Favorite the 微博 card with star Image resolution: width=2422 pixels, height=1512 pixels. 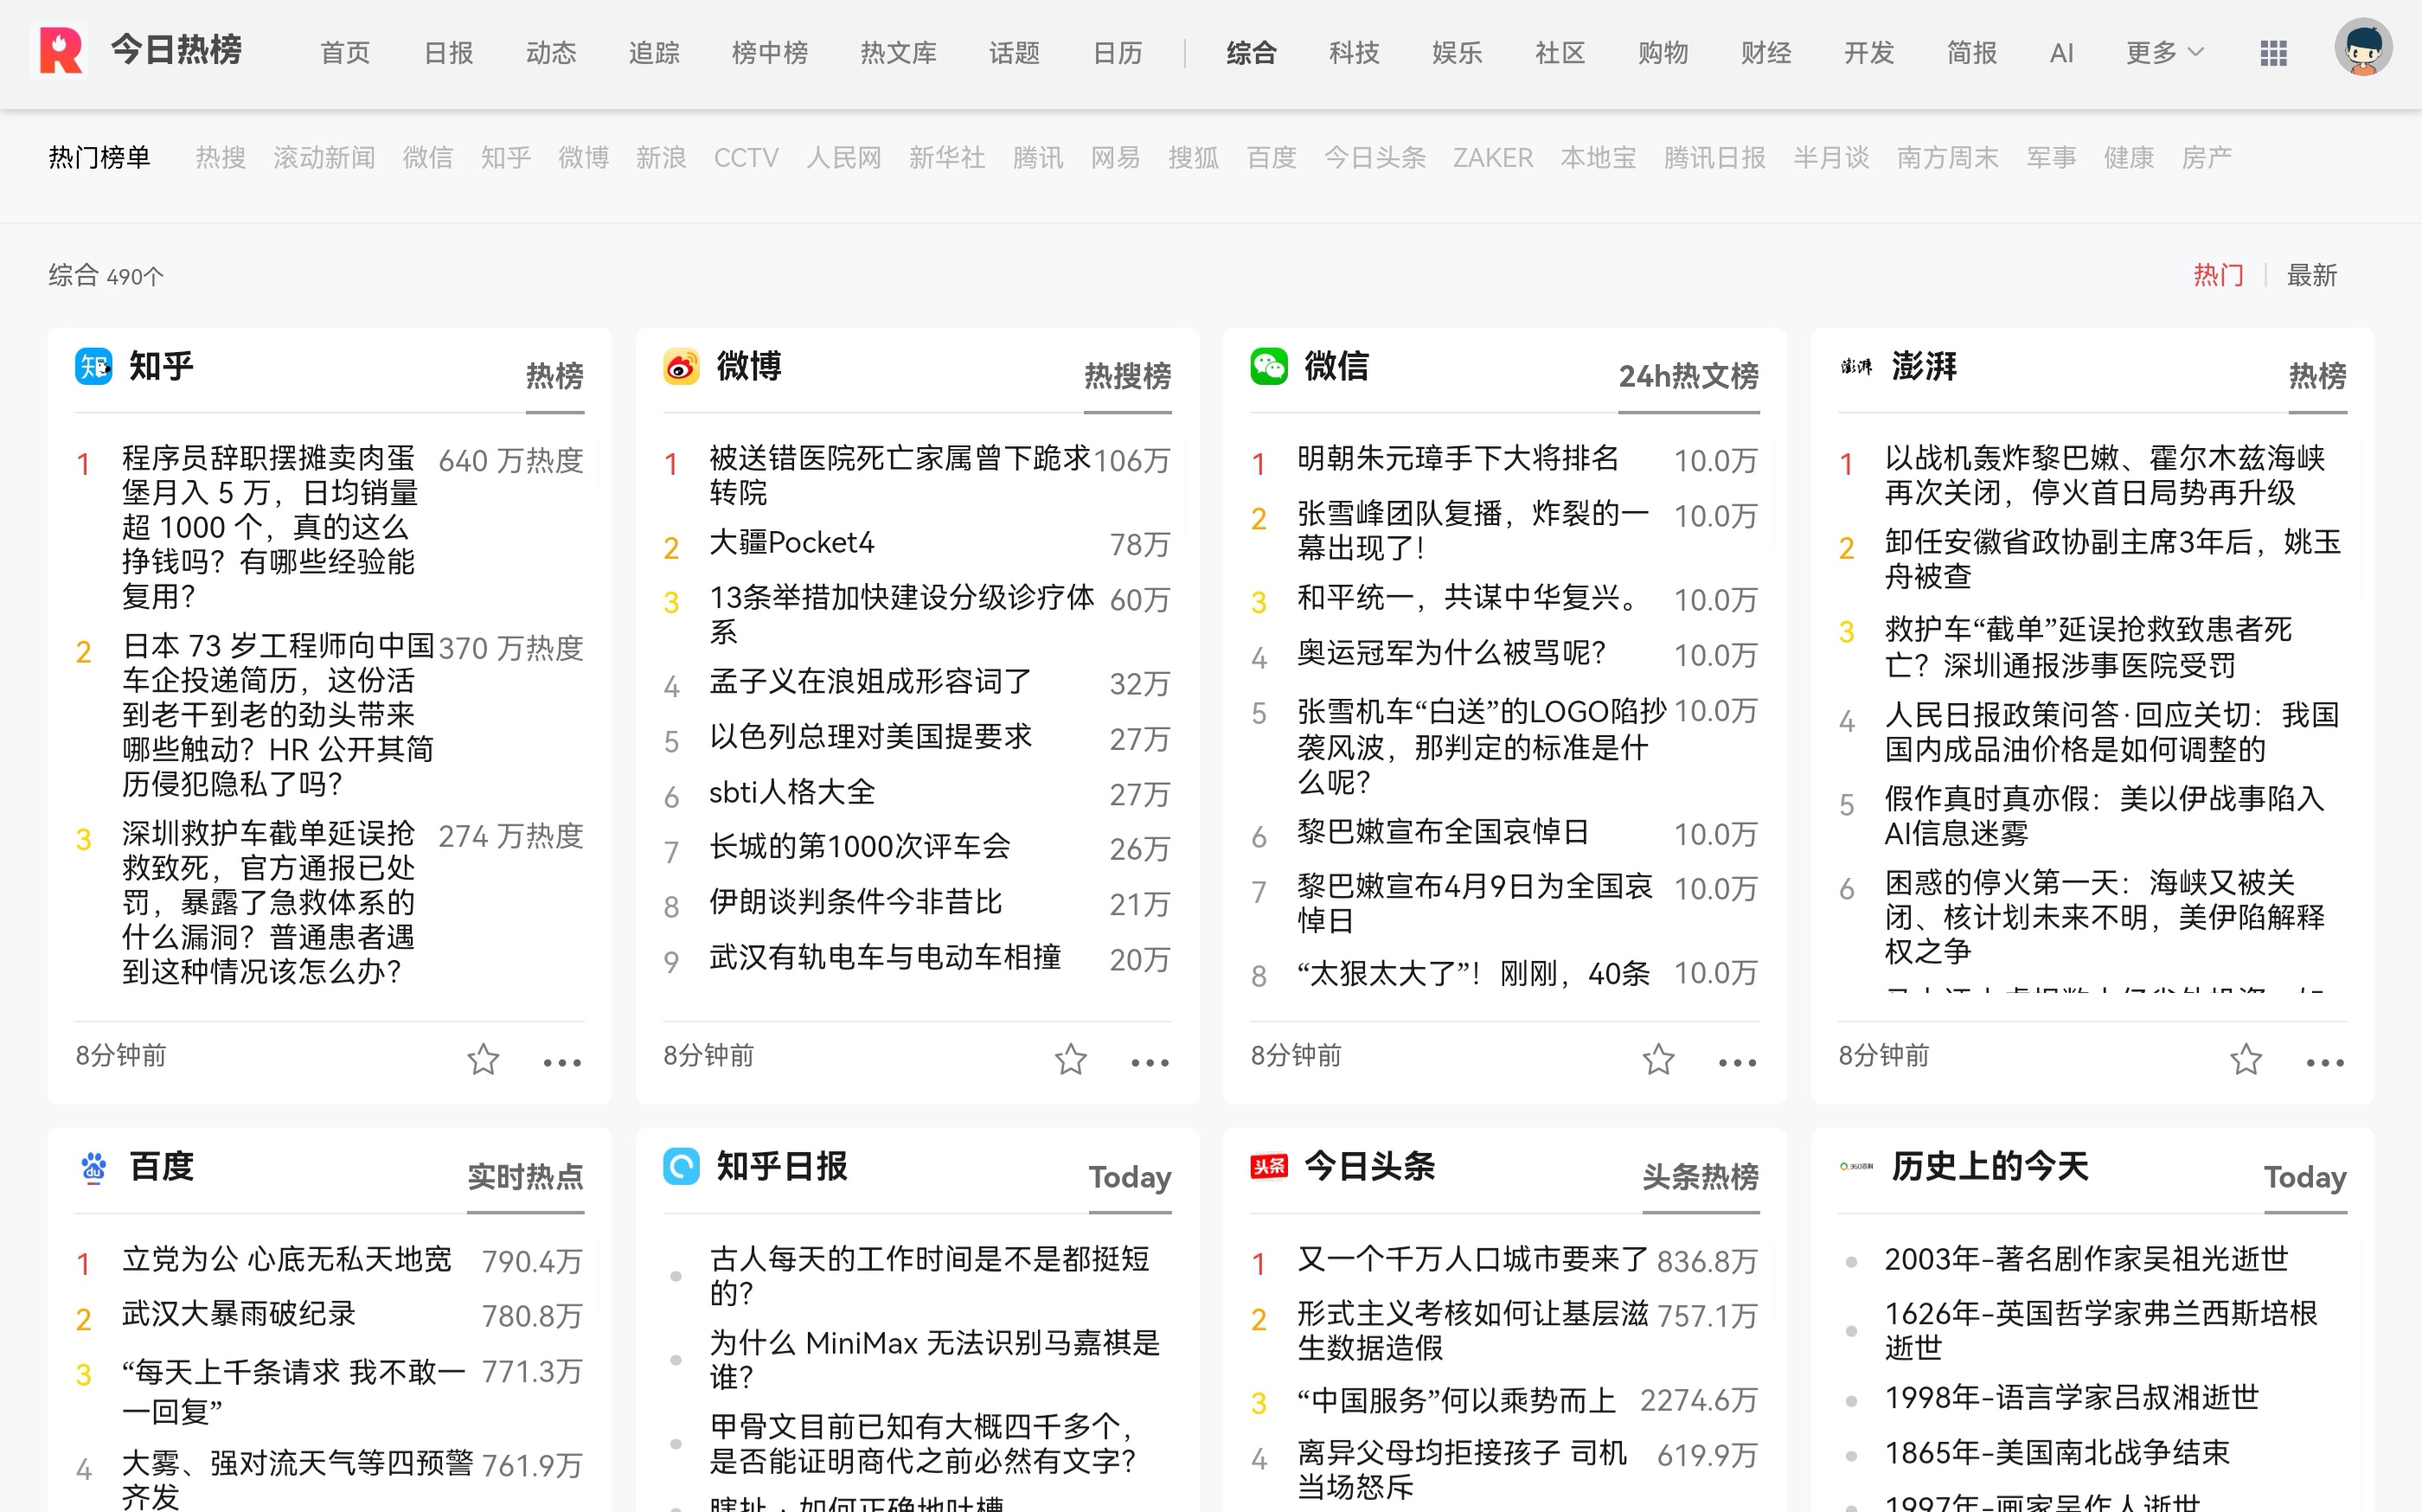(x=1070, y=1059)
